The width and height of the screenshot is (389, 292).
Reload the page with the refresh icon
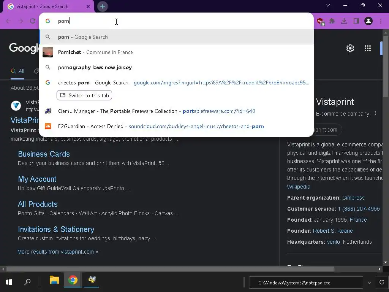coord(33,21)
